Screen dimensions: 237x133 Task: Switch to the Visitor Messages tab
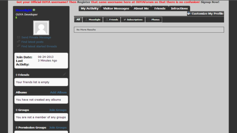point(116,8)
